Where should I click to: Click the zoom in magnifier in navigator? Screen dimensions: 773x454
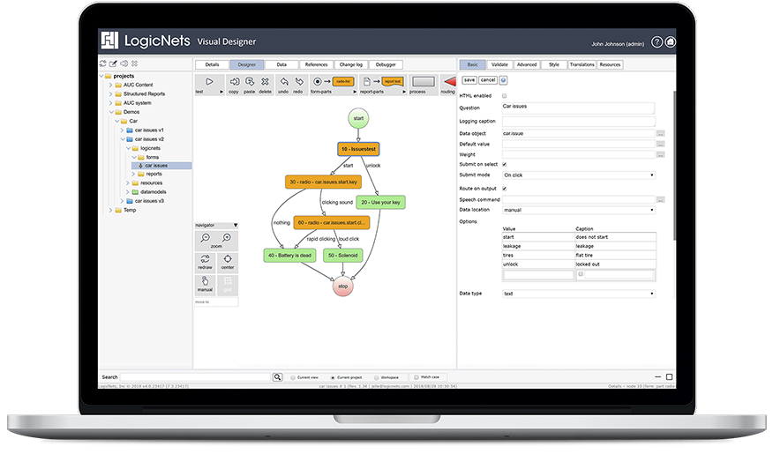point(227,238)
